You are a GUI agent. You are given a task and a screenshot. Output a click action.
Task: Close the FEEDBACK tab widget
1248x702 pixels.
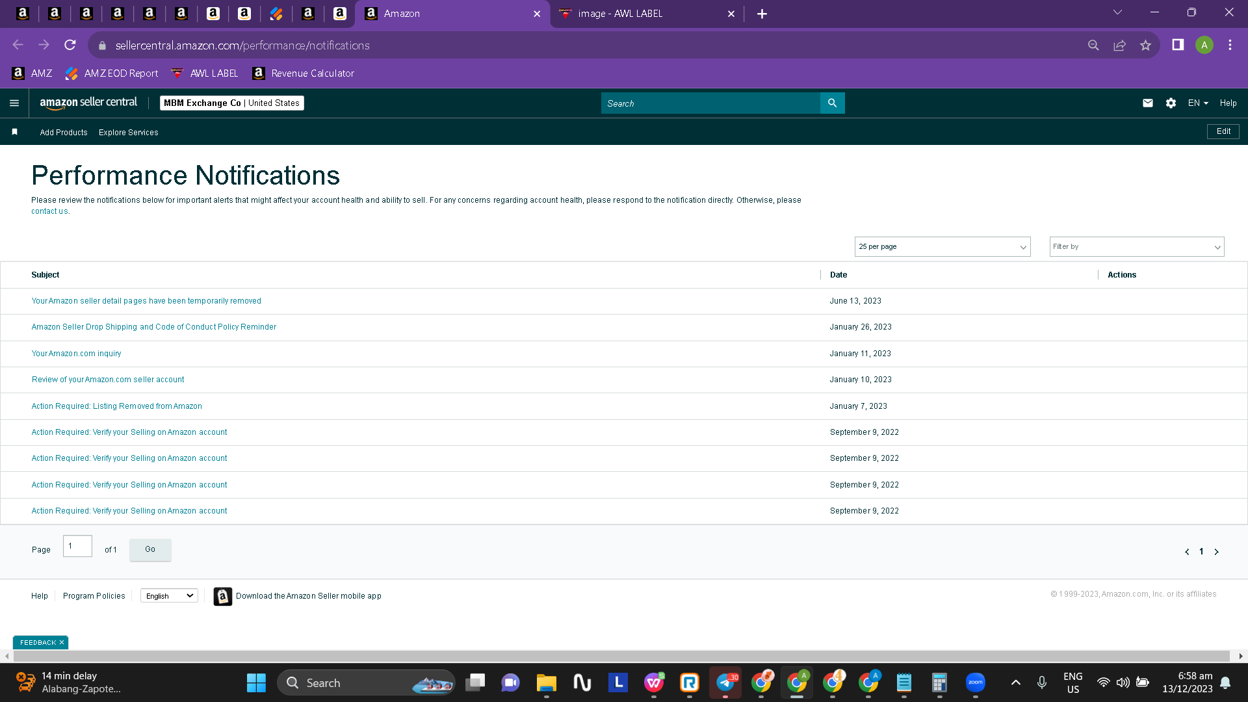[x=62, y=643]
